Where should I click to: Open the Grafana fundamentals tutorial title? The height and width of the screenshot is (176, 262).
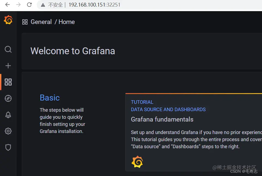click(x=162, y=119)
